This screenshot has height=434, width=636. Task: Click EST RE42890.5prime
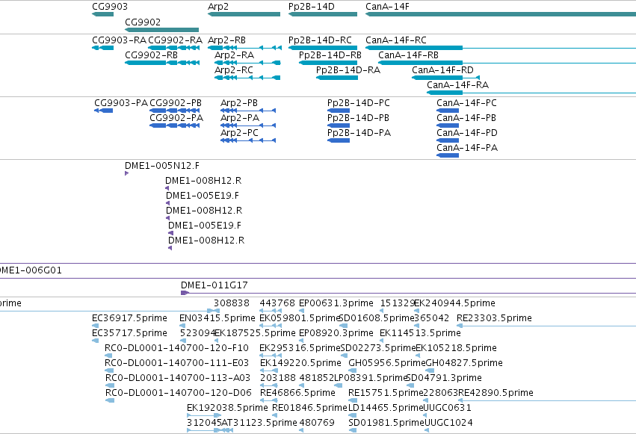click(x=547, y=401)
